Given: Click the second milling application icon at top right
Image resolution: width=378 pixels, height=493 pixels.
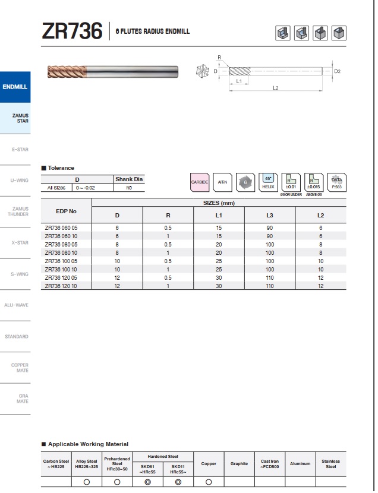Looking at the screenshot, I should pos(301,33).
